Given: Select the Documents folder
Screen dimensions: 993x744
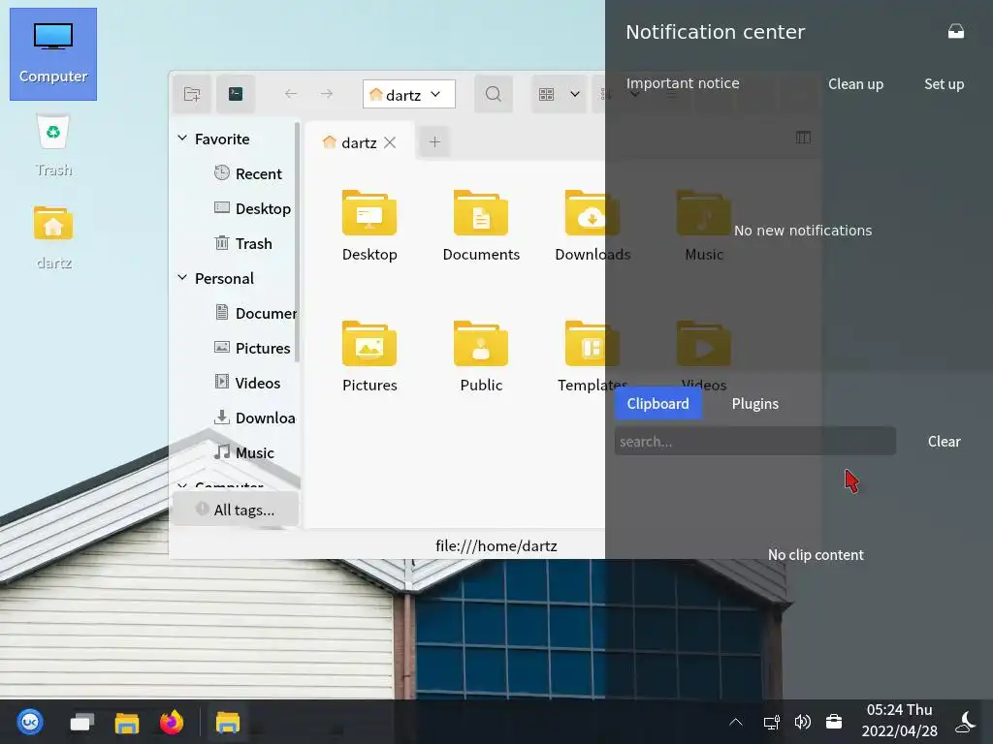Looking at the screenshot, I should 481,226.
